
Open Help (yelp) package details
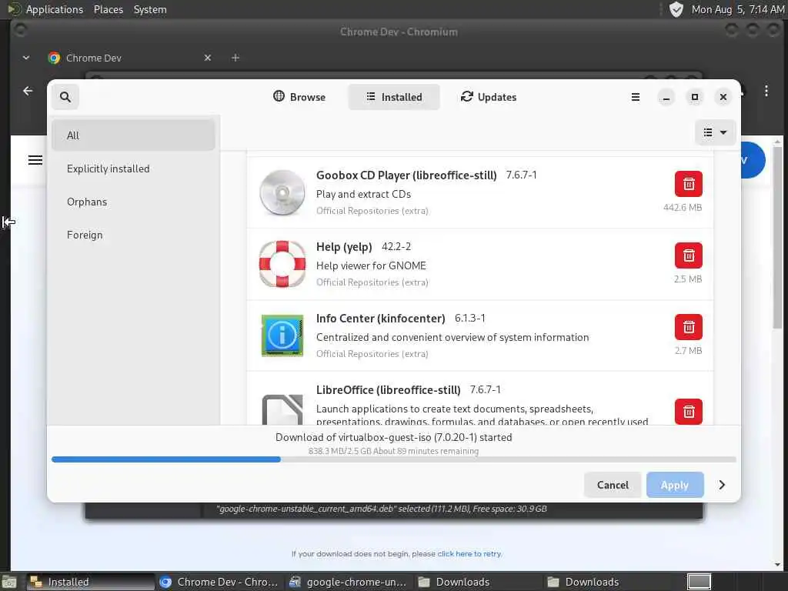480,265
